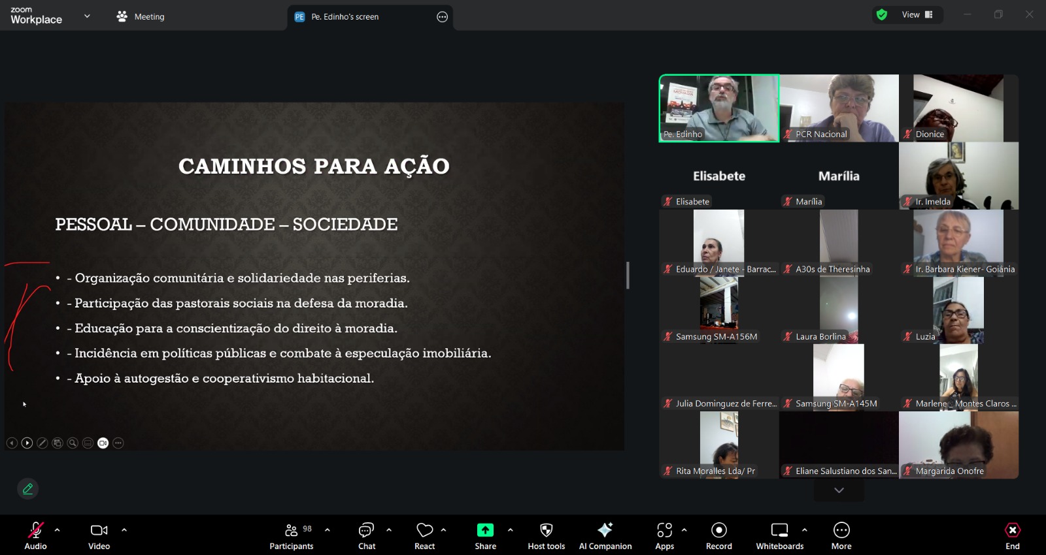This screenshot has width=1046, height=555.
Task: Open Host tools shield icon
Action: point(546,535)
